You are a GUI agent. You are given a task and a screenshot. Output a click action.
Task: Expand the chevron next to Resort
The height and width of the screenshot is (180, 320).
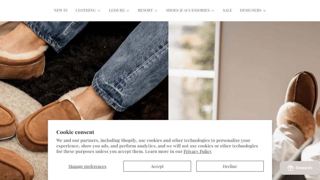coord(156,11)
